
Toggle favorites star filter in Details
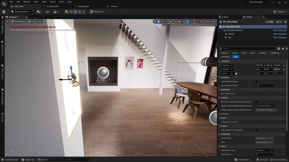(x=283, y=49)
